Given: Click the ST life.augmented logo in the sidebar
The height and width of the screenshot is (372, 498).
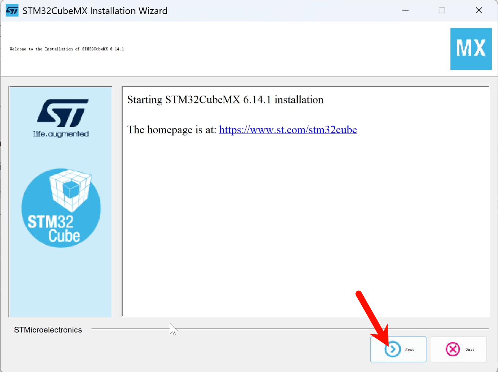Looking at the screenshot, I should coord(61,118).
